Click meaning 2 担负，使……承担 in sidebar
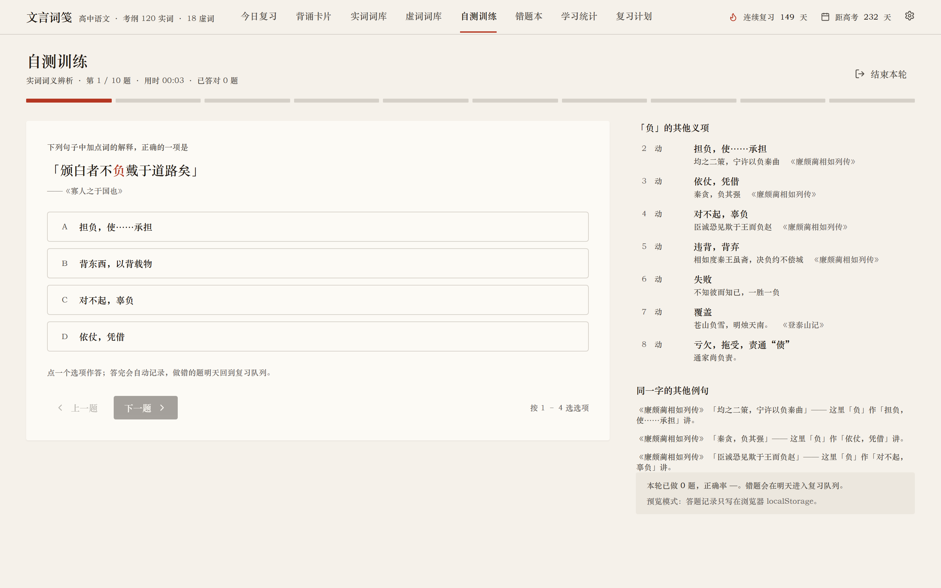The height and width of the screenshot is (588, 941). pyautogui.click(x=730, y=149)
